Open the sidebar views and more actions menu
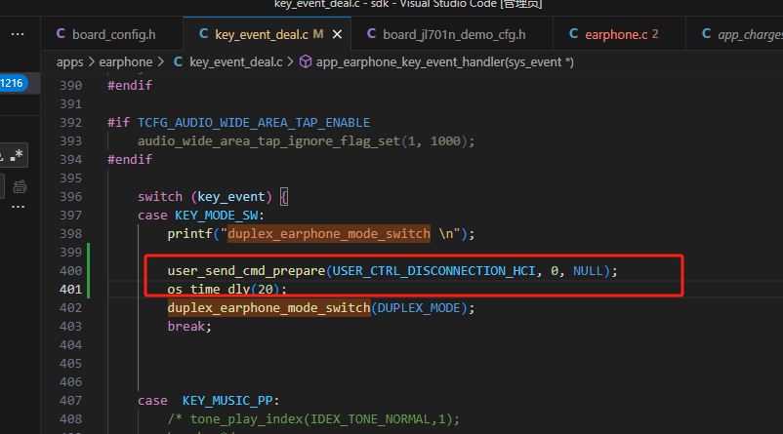Viewport: 783px width, 434px height. coord(18,34)
